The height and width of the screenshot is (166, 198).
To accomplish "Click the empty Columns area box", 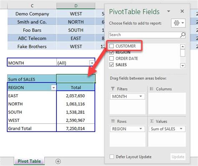I will tap(167, 103).
